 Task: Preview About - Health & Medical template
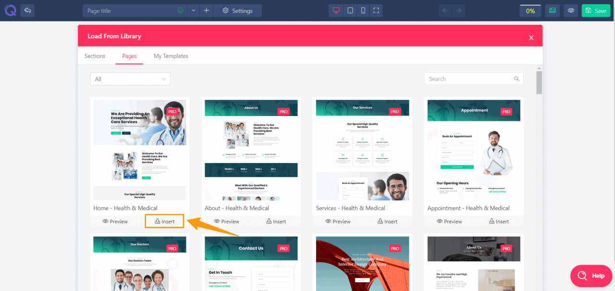point(227,221)
